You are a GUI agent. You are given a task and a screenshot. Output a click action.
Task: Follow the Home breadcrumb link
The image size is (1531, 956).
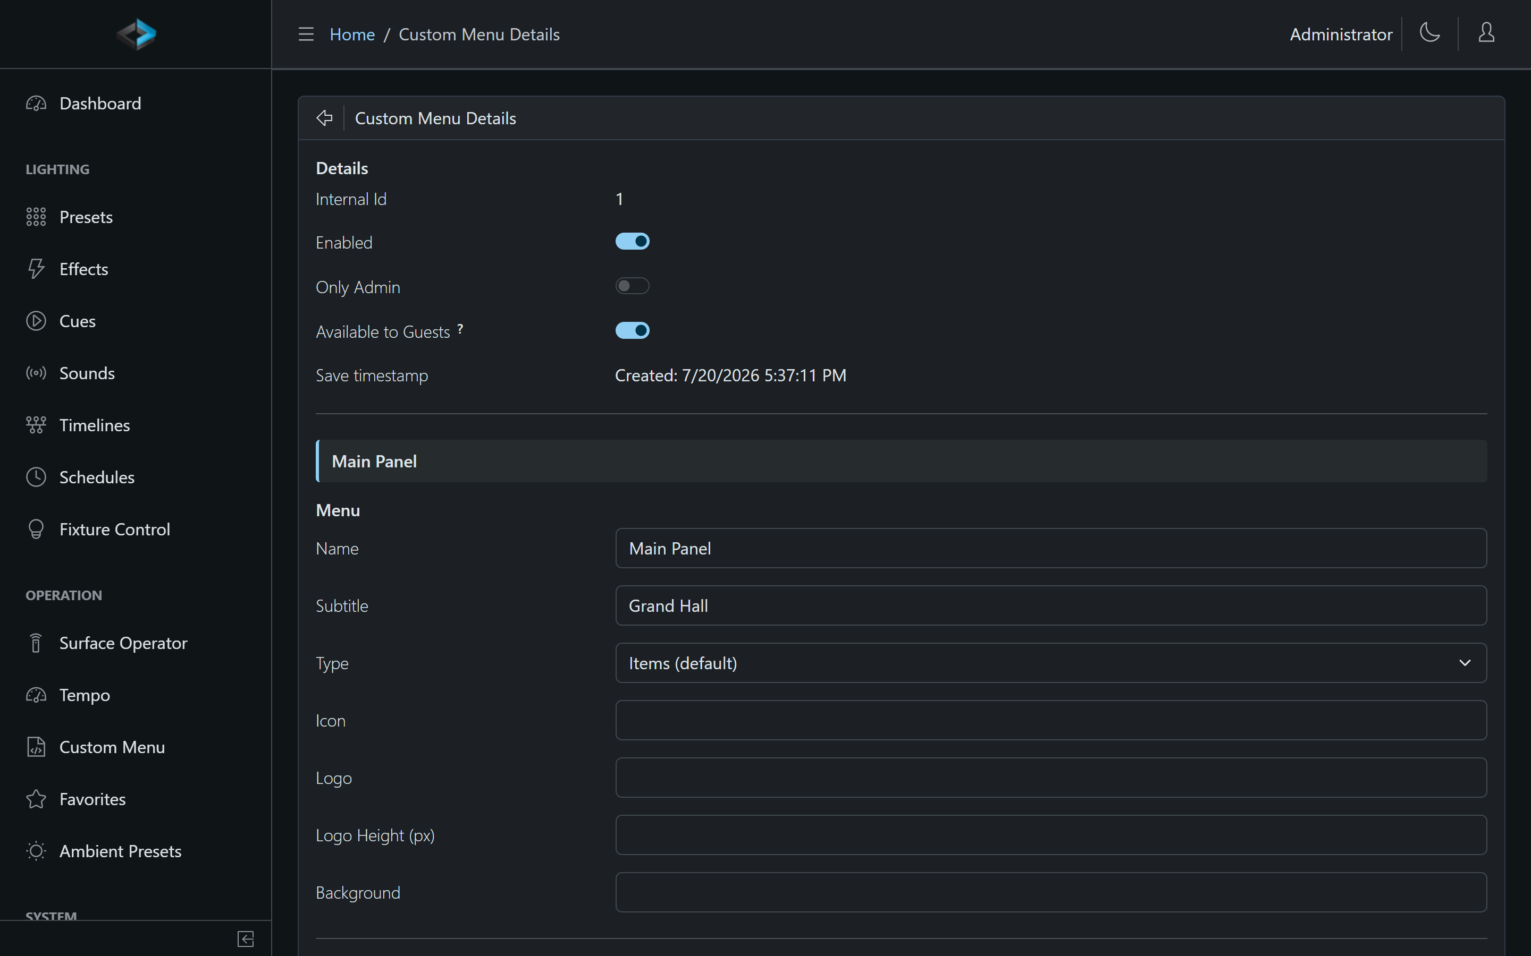352,34
